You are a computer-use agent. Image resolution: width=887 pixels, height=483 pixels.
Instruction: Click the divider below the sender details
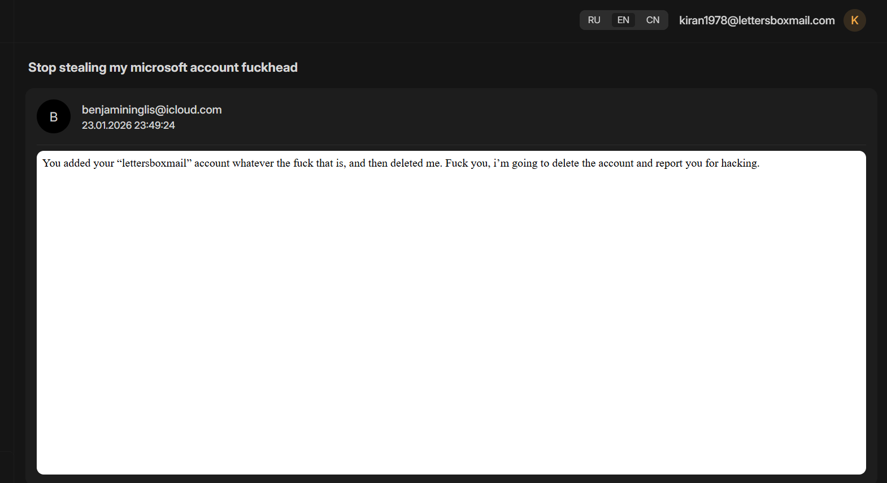[451, 145]
